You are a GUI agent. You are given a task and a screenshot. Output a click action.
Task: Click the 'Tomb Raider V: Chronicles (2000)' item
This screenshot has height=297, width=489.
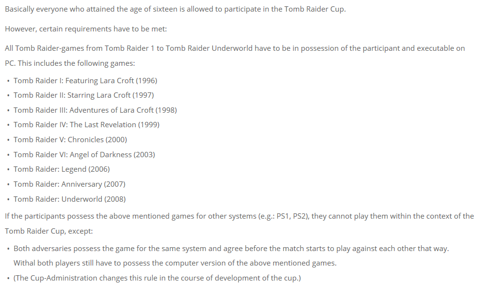pos(70,140)
